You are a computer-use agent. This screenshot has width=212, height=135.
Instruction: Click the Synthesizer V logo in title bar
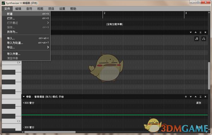click(3, 3)
